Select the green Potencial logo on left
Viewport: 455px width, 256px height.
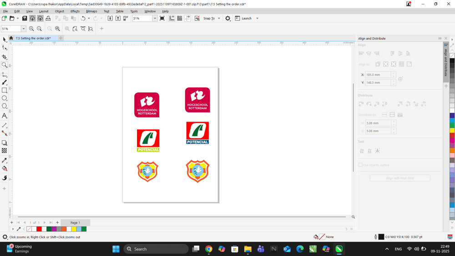coord(148,141)
